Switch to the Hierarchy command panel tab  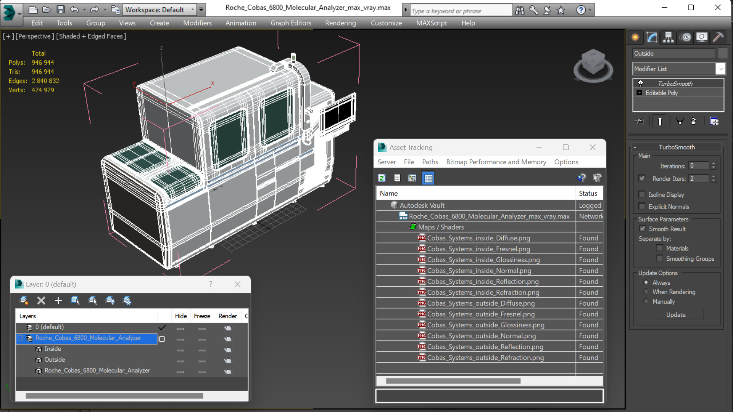[668, 37]
